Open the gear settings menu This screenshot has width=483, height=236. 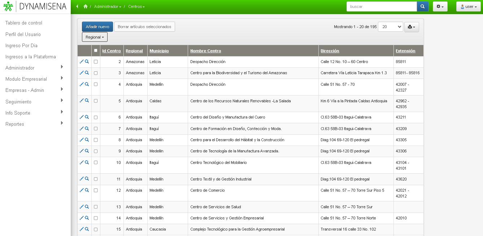(x=440, y=6)
